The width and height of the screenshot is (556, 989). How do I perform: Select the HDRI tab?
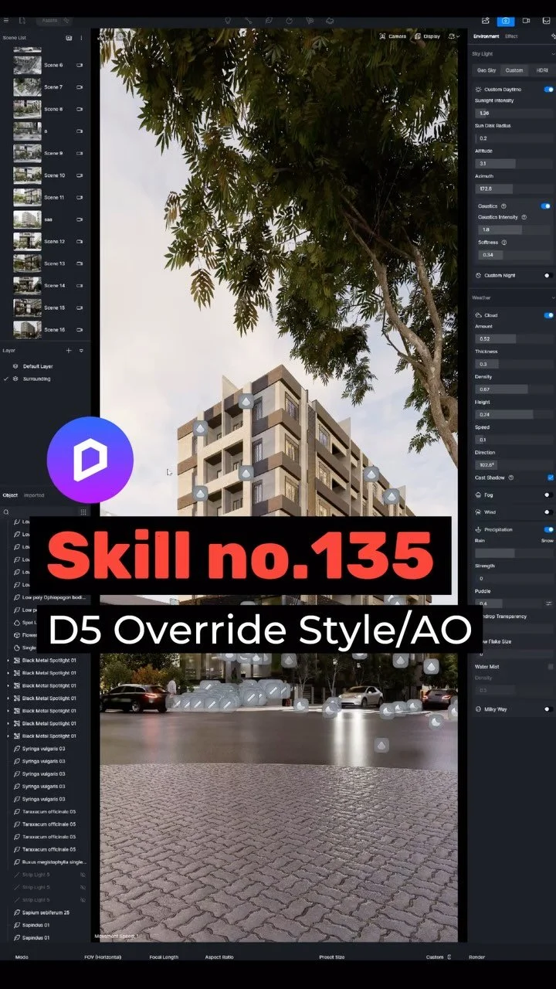(541, 70)
